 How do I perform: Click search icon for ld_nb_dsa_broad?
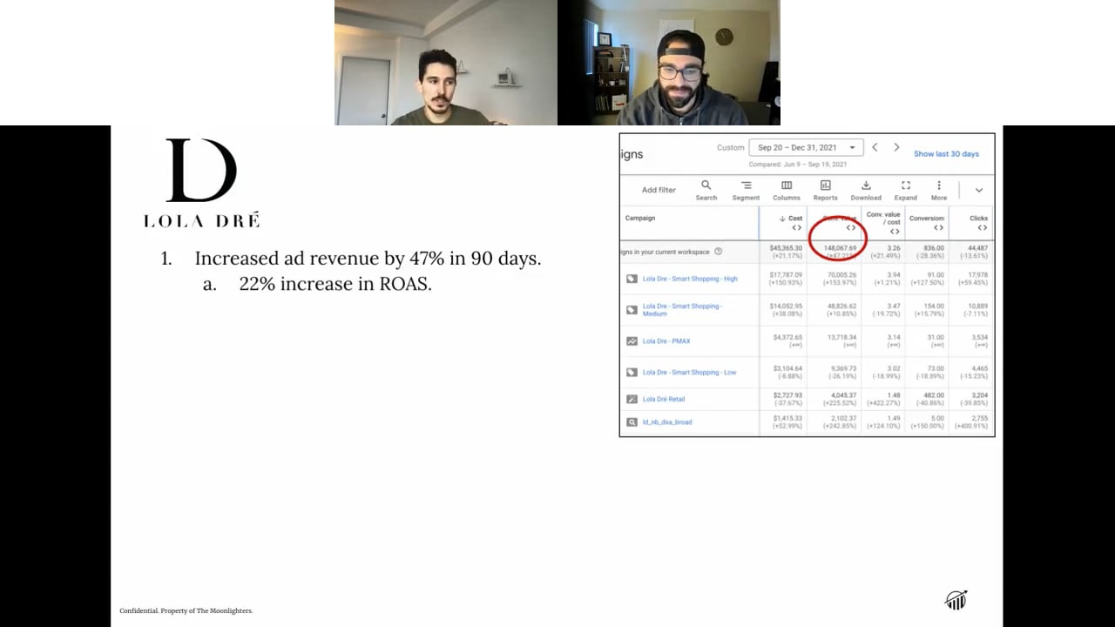point(632,422)
